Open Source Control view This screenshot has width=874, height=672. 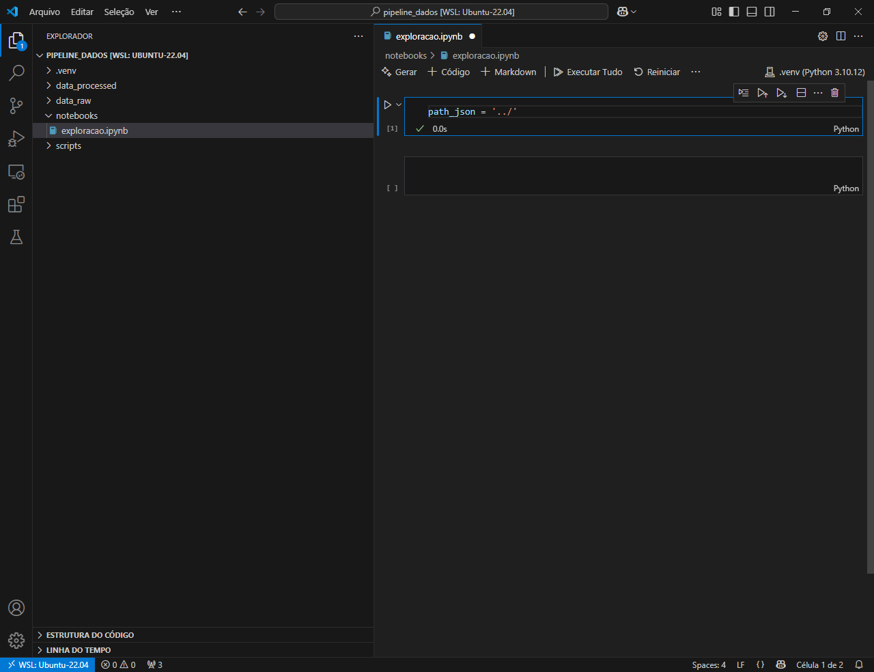click(x=16, y=105)
